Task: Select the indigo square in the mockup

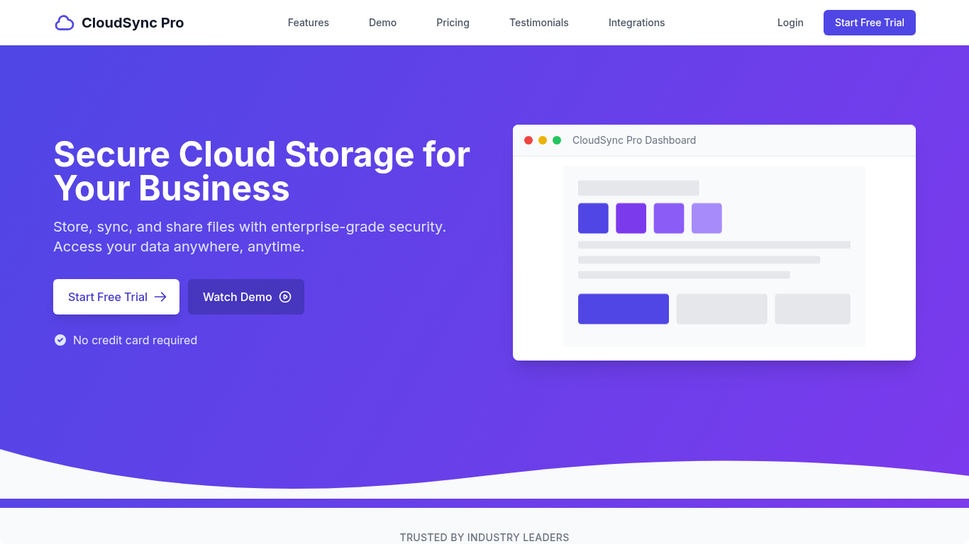Action: [593, 218]
